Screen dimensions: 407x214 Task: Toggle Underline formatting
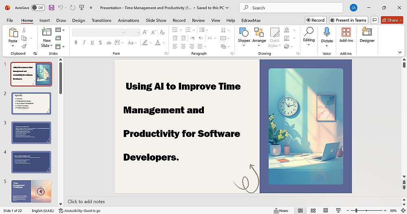(92, 43)
